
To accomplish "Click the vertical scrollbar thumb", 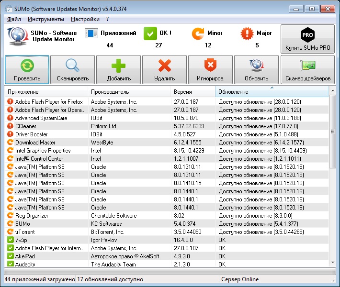I will tap(333, 131).
